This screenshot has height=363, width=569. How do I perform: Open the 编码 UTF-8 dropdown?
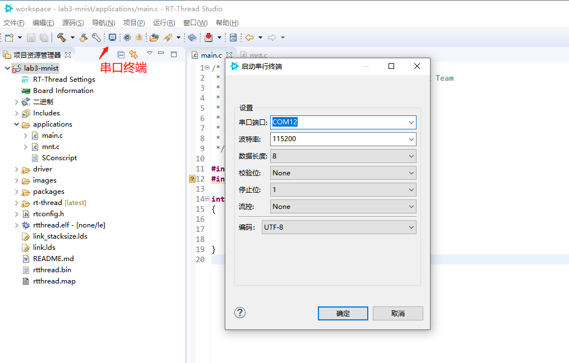(339, 227)
